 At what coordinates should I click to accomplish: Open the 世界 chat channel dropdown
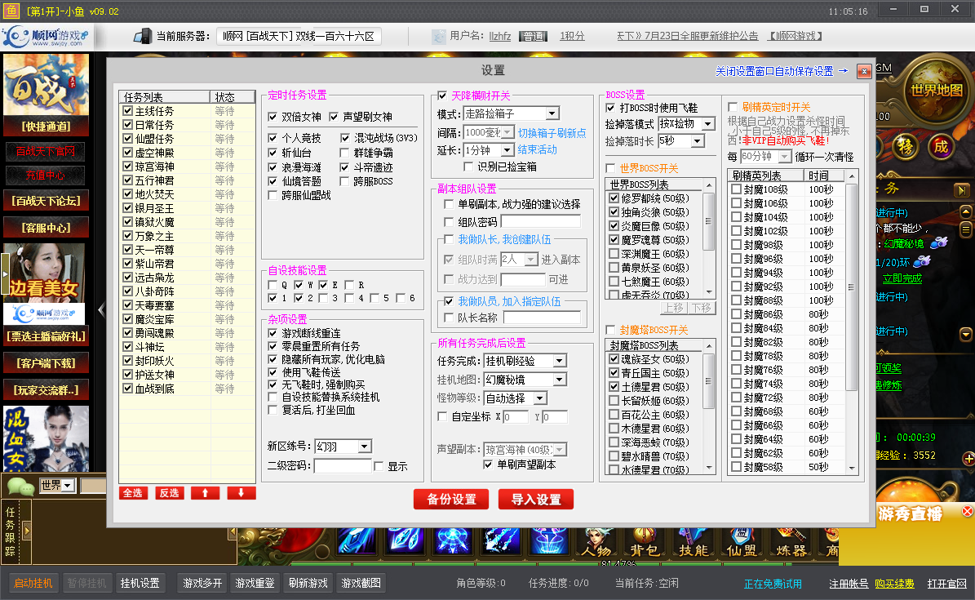point(57,486)
